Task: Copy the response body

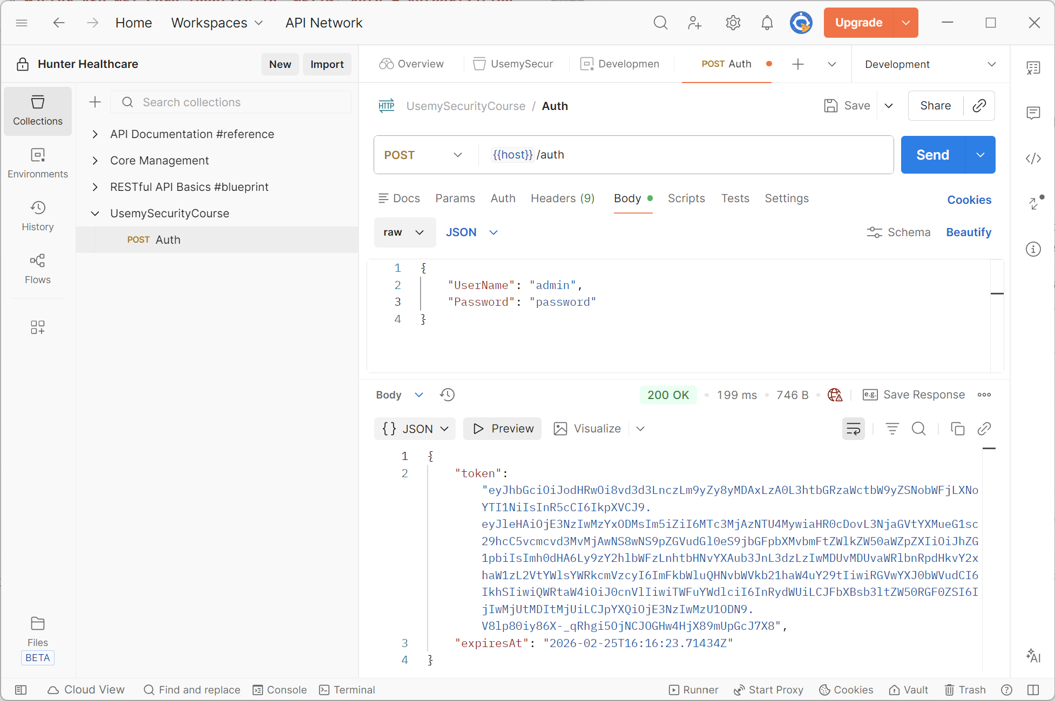Action: [958, 429]
